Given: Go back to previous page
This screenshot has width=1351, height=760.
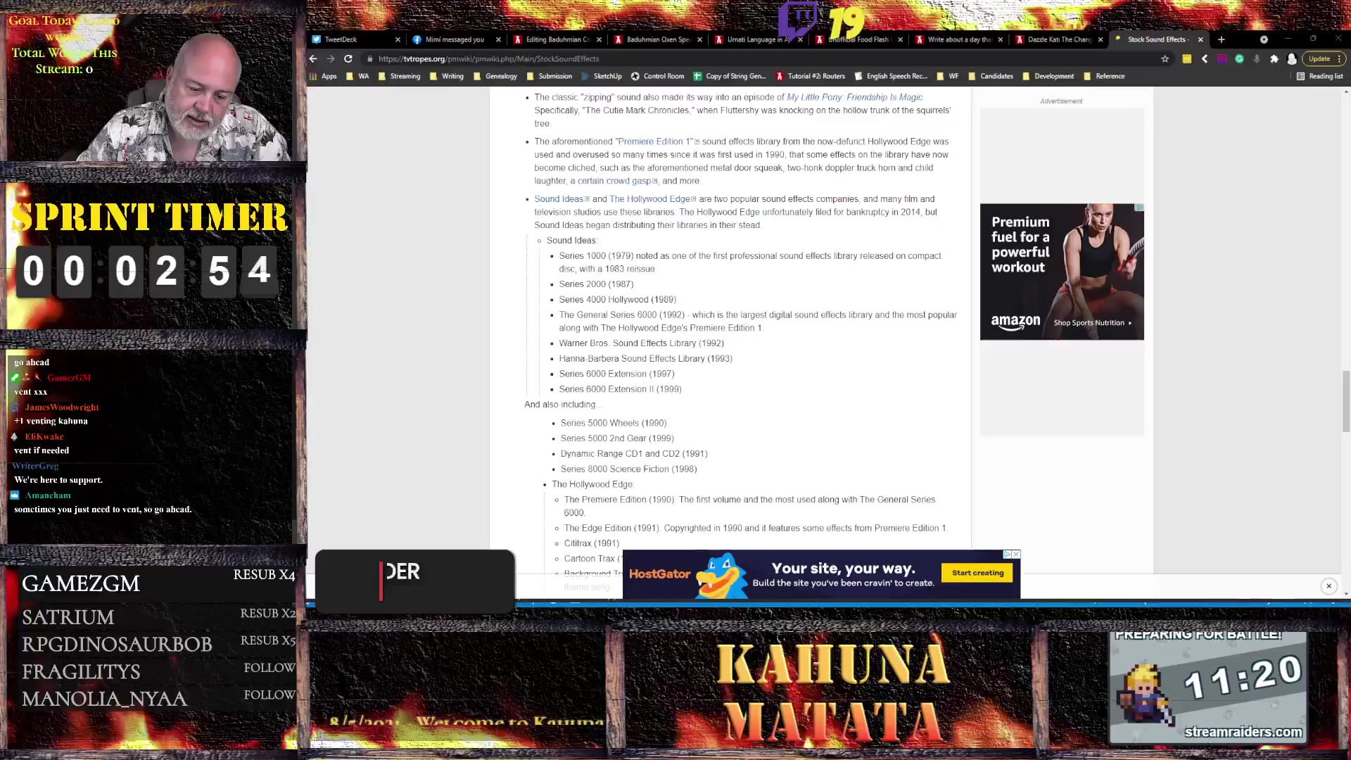Looking at the screenshot, I should click(x=313, y=59).
